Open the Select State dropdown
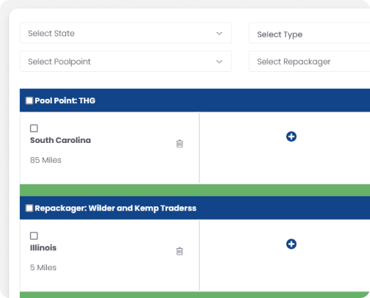This screenshot has height=298, width=370. point(126,33)
